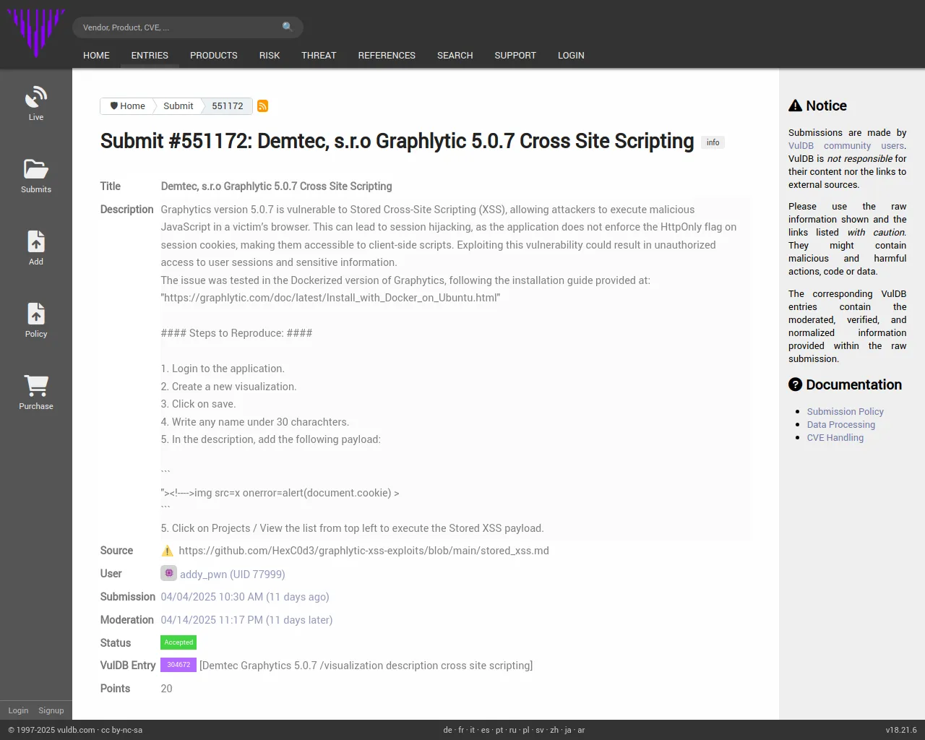Switch language to sv
925x740 pixels.
[540, 730]
